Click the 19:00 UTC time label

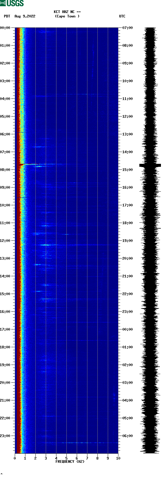coord(127,241)
